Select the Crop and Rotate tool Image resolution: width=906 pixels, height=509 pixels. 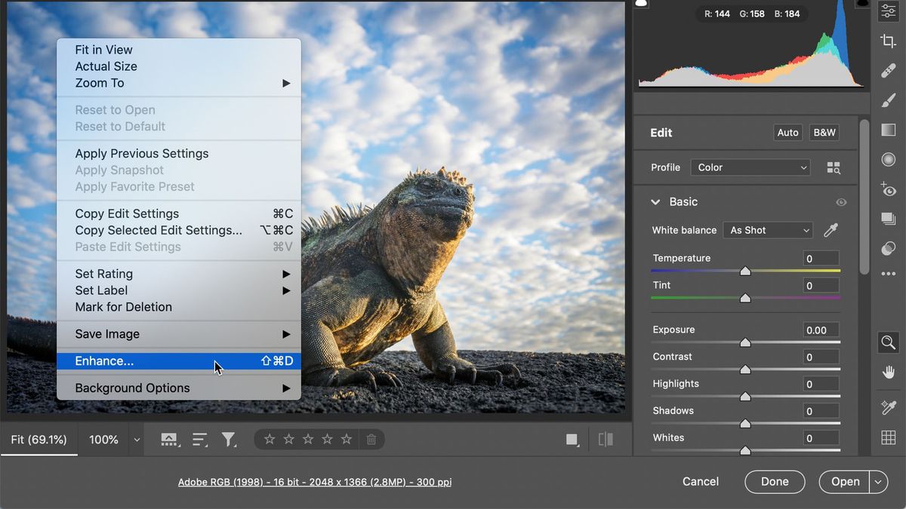tap(888, 40)
